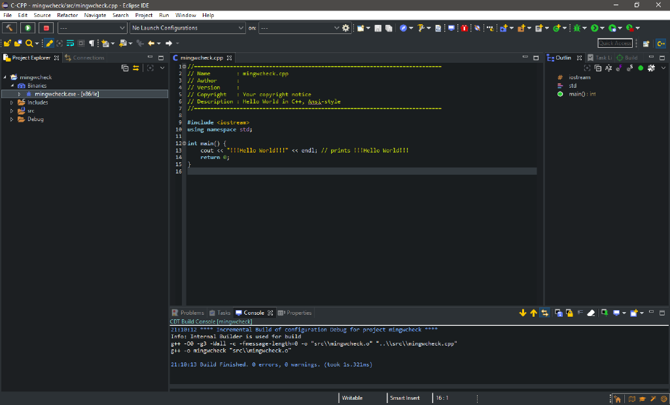Expand the Includes folder in project tree
Screen dimensions: 670x405
[12, 103]
